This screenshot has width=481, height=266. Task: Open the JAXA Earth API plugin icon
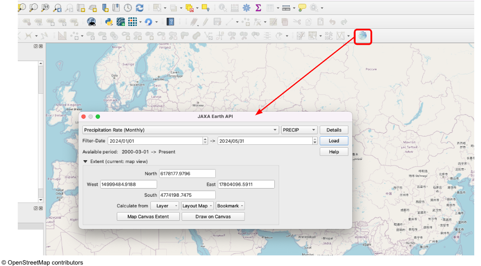363,36
